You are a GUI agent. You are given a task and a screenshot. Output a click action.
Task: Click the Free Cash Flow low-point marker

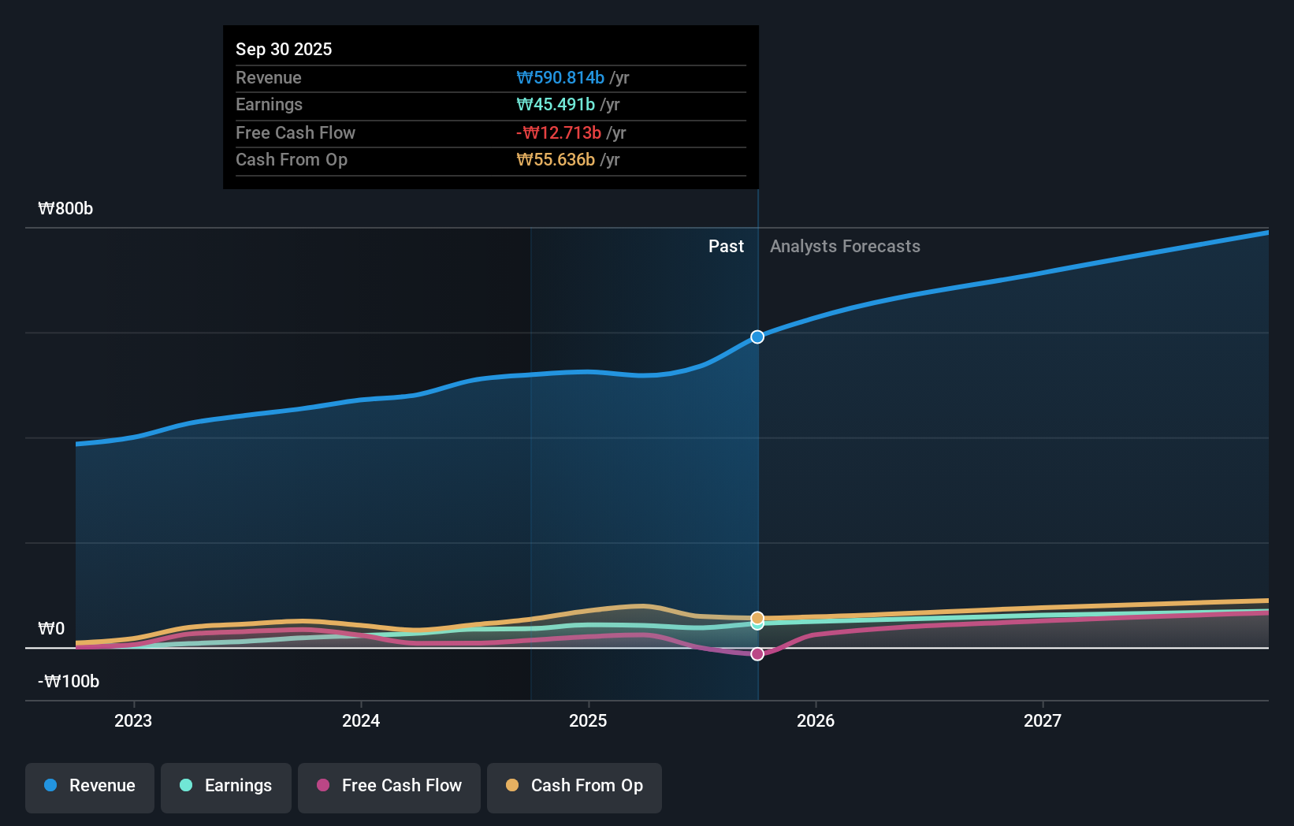(x=757, y=653)
